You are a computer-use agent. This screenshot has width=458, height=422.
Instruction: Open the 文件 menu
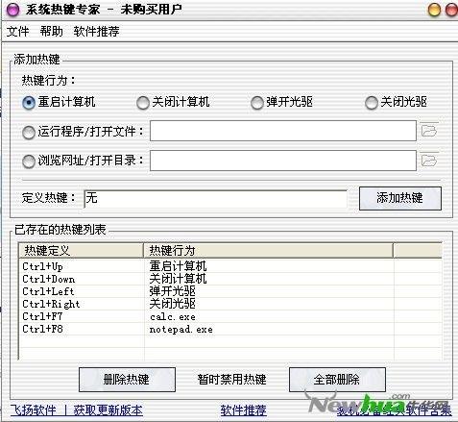(x=17, y=32)
